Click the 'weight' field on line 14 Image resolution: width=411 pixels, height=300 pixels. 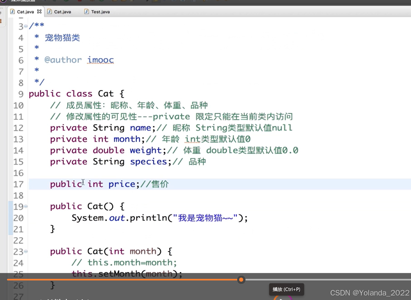coord(146,151)
